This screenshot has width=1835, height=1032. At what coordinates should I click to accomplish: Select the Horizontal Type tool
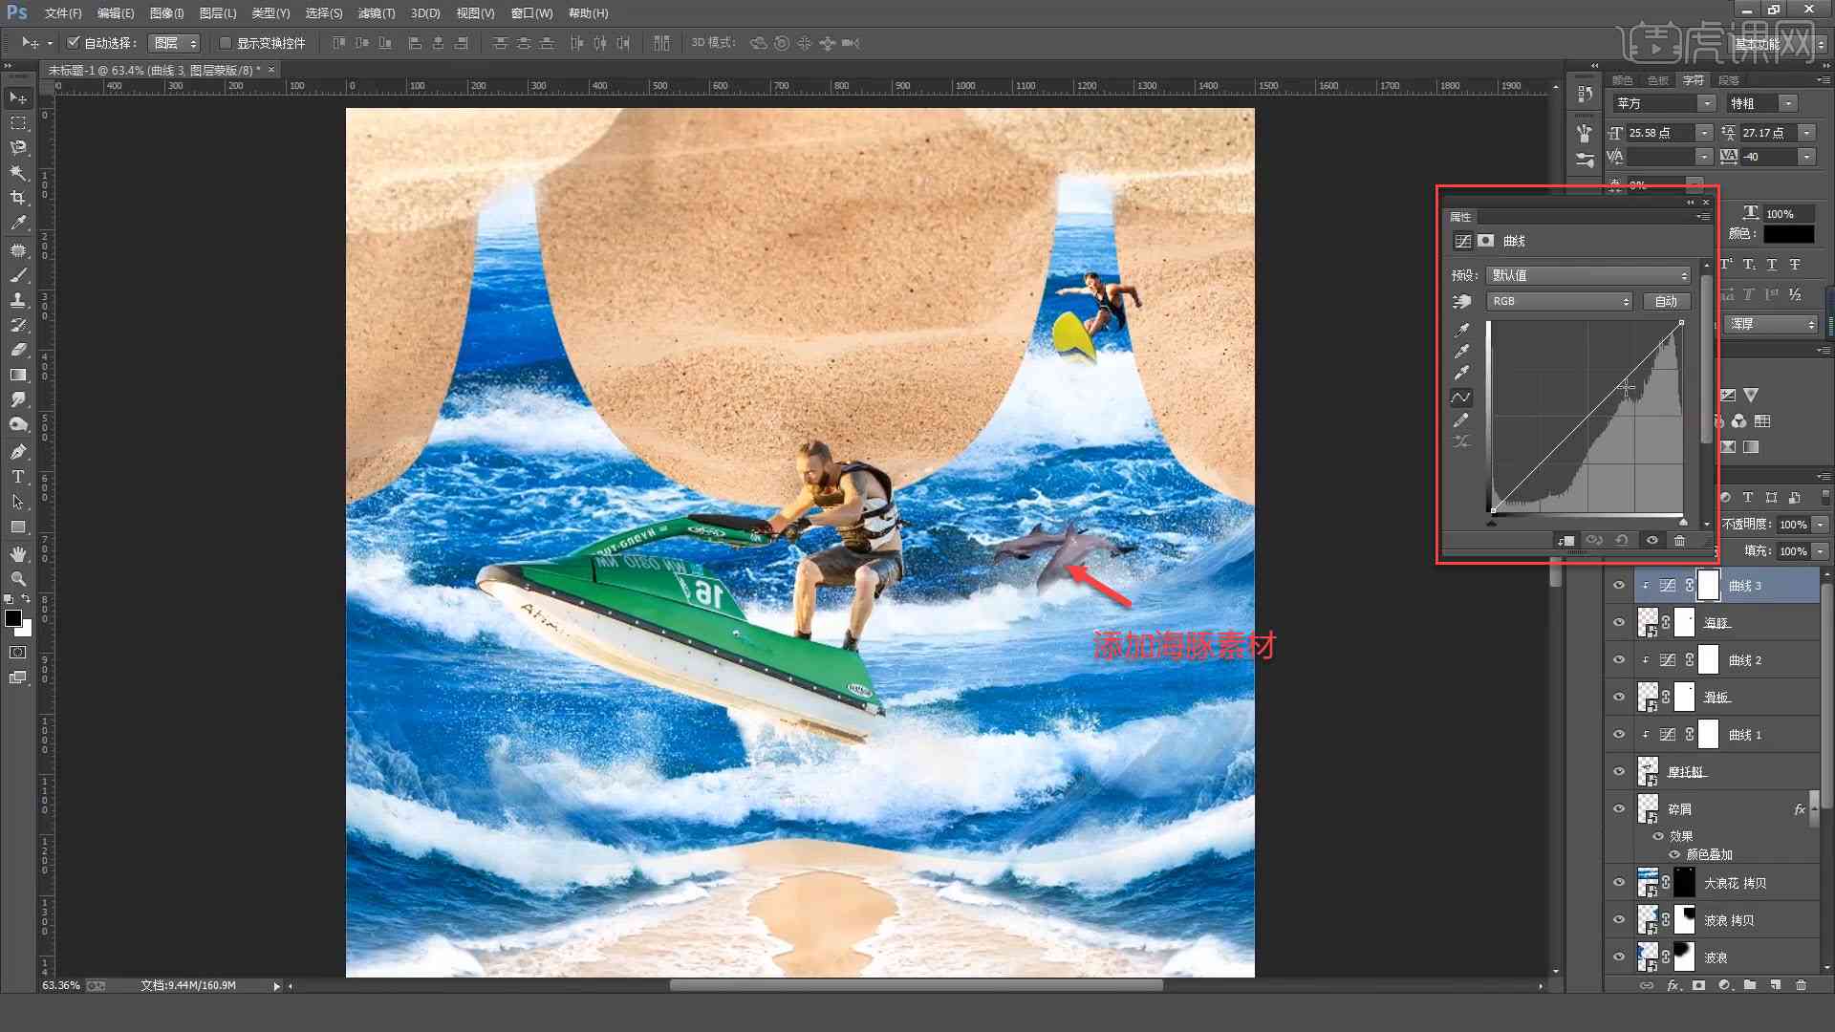point(18,476)
